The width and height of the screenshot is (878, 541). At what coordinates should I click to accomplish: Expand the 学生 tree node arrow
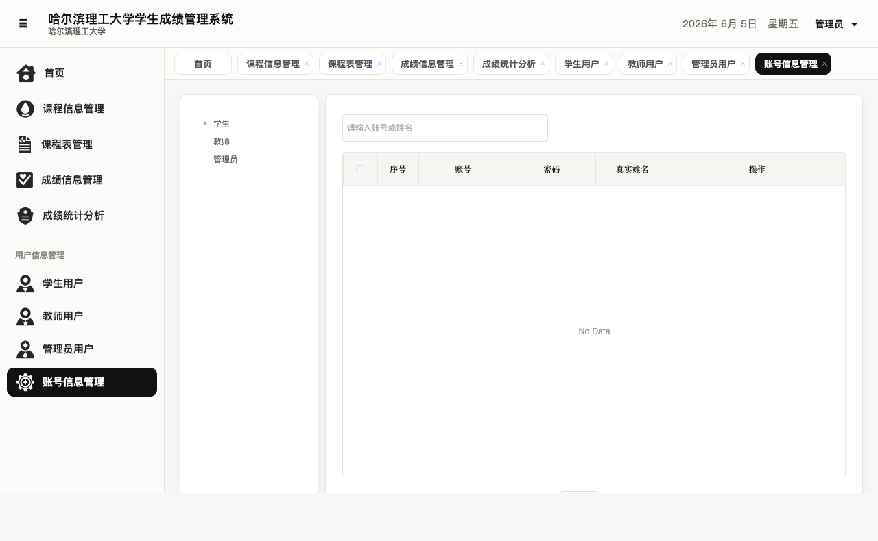[x=205, y=123]
